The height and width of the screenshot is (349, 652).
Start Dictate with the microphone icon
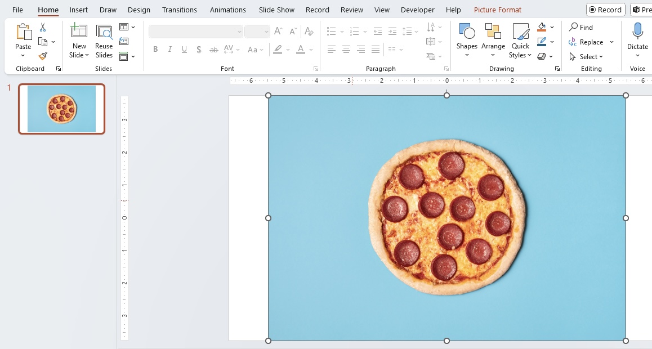tap(637, 32)
